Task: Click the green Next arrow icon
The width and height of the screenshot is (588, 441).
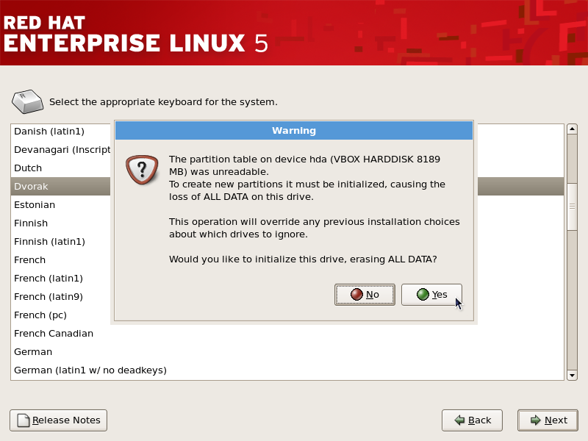Action: pyautogui.click(x=536, y=420)
